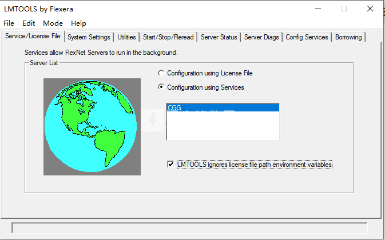Open the Borrowing tab
The image size is (385, 240).
click(x=348, y=37)
